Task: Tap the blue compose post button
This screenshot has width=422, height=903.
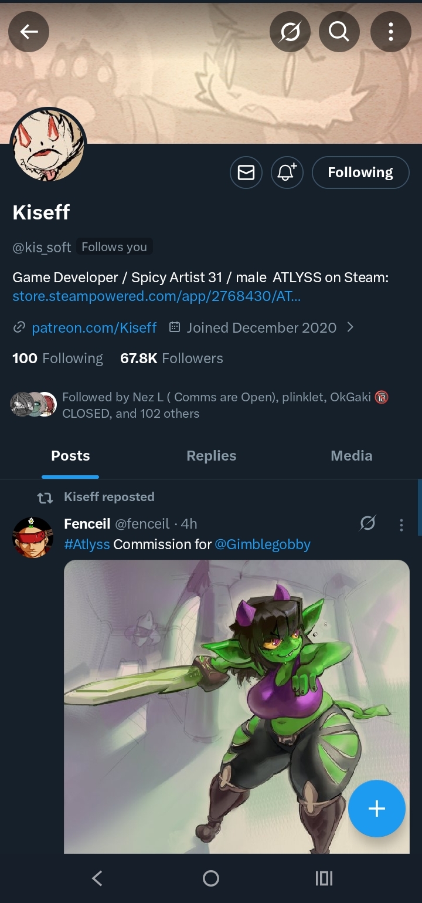Action: click(x=376, y=809)
